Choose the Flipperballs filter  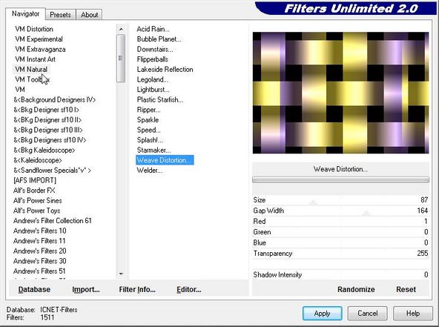pos(153,59)
